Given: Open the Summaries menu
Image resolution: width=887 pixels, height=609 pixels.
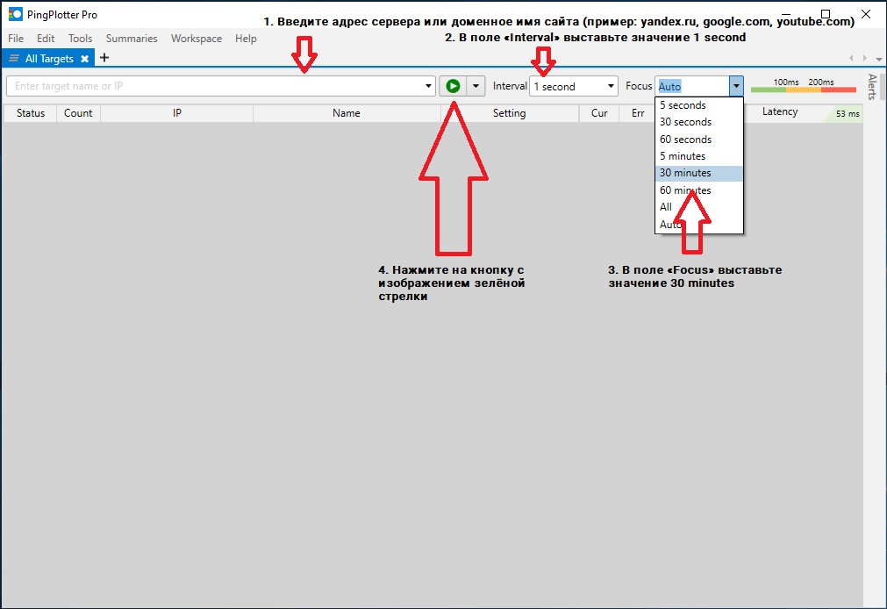Looking at the screenshot, I should coord(132,39).
